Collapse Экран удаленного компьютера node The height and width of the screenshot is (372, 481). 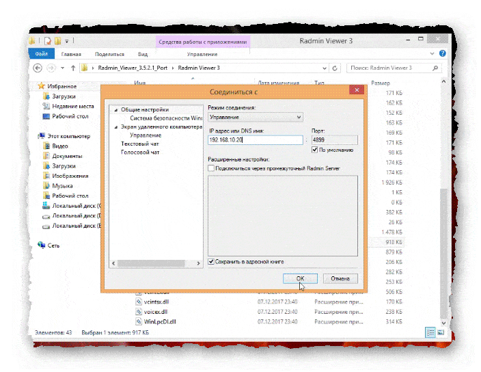click(x=116, y=127)
